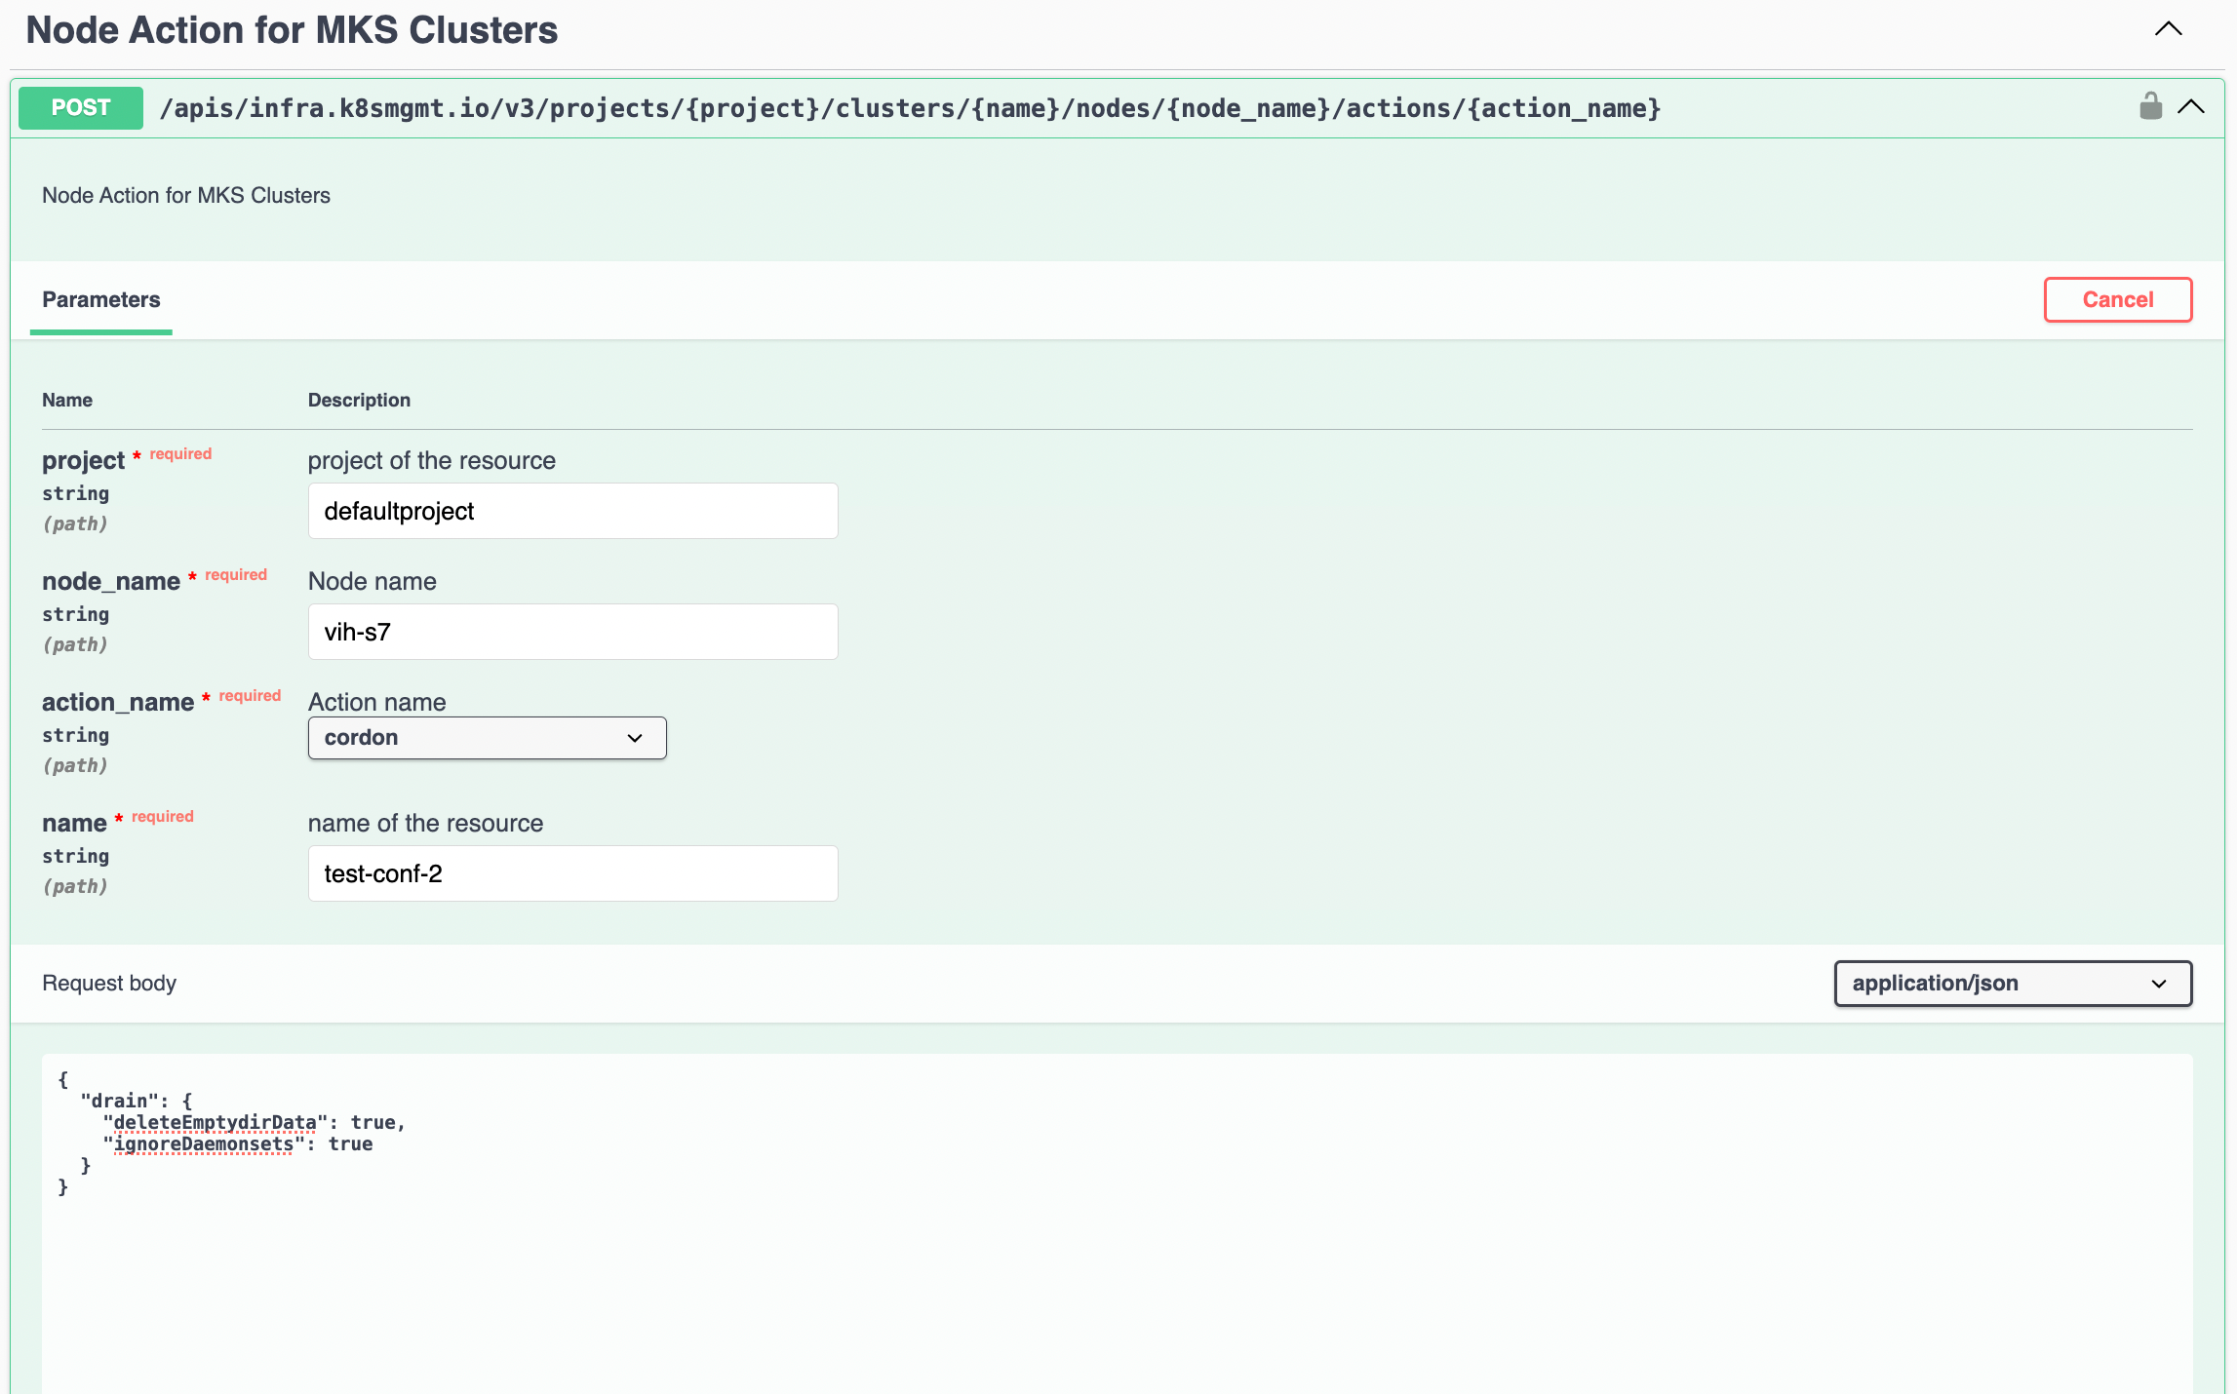Open the application/json content type dropdown
Image resolution: width=2237 pixels, height=1394 pixels.
[2013, 984]
